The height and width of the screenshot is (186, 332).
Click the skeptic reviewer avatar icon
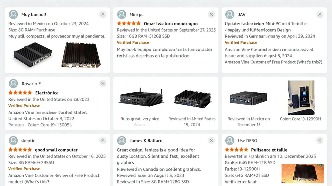point(13,141)
